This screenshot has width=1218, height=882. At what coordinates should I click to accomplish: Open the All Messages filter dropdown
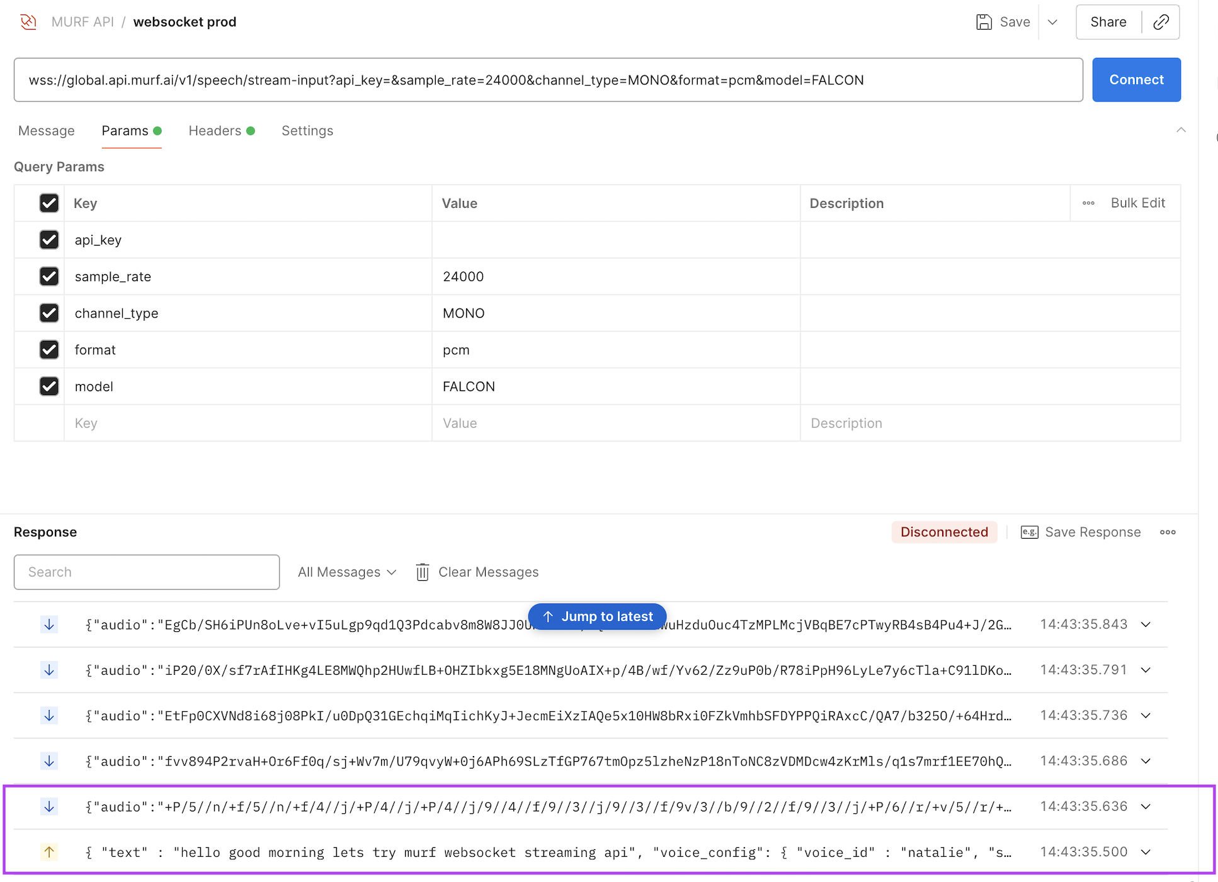[346, 572]
